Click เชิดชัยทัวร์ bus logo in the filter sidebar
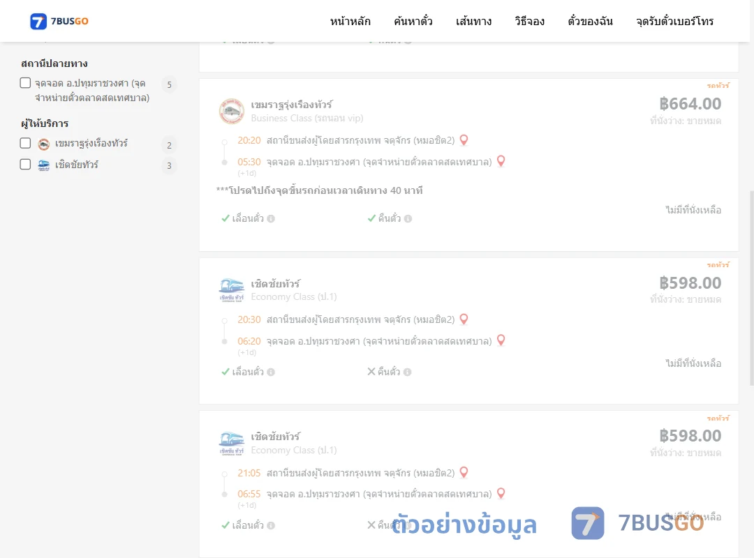The width and height of the screenshot is (754, 558). tap(44, 165)
